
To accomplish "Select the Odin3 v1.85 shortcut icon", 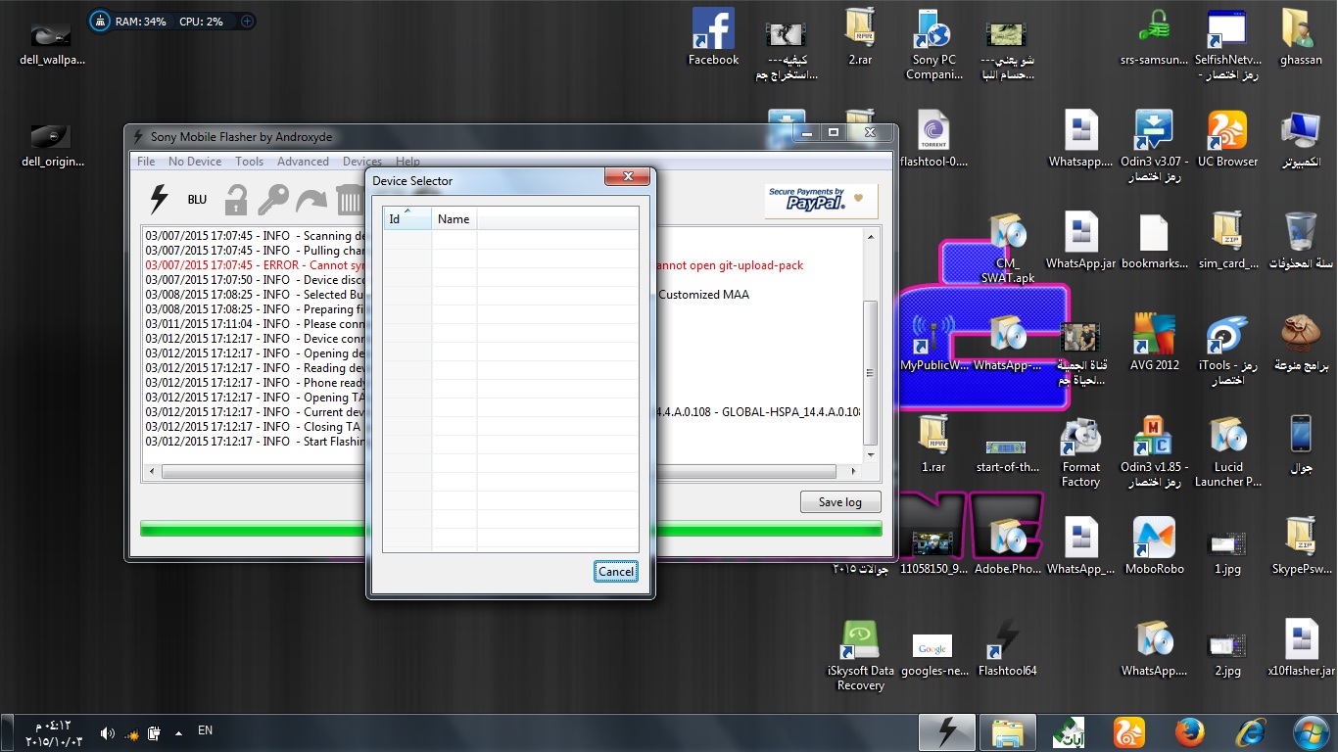I will click(1154, 452).
